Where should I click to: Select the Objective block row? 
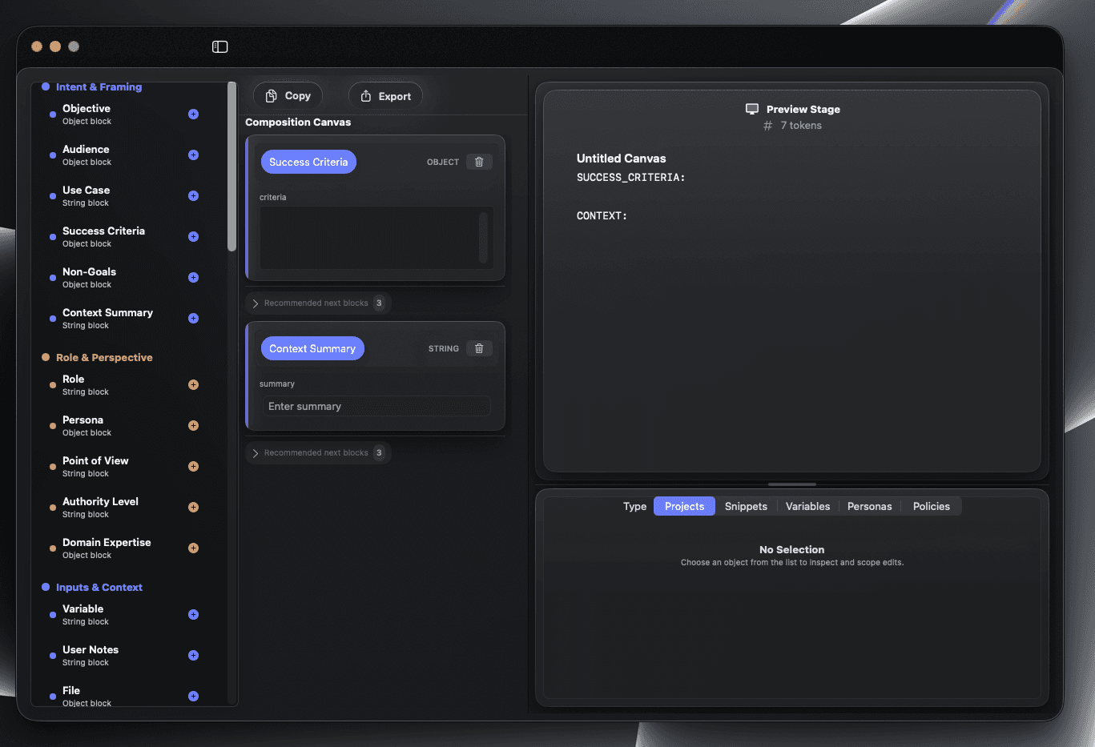click(124, 114)
